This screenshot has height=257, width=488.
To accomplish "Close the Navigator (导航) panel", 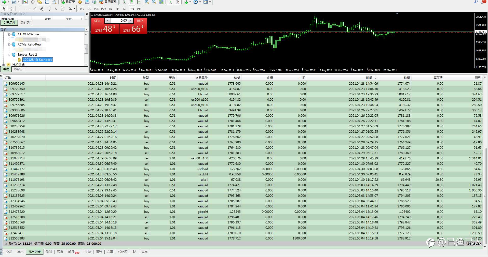I will coord(87,29).
